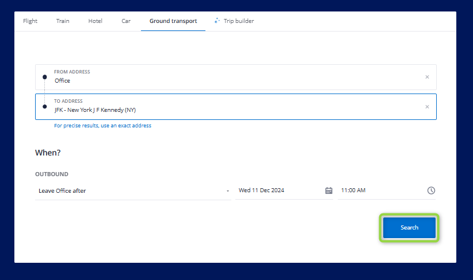Switch to the Flight tab
Image resolution: width=473 pixels, height=280 pixels.
(x=30, y=21)
